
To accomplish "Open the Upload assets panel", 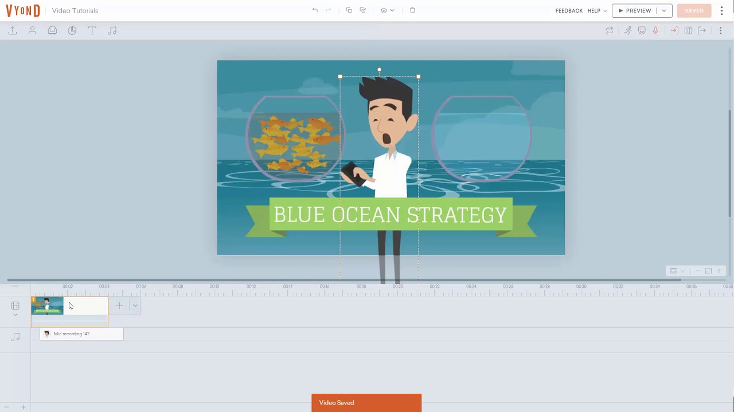I will tap(12, 31).
